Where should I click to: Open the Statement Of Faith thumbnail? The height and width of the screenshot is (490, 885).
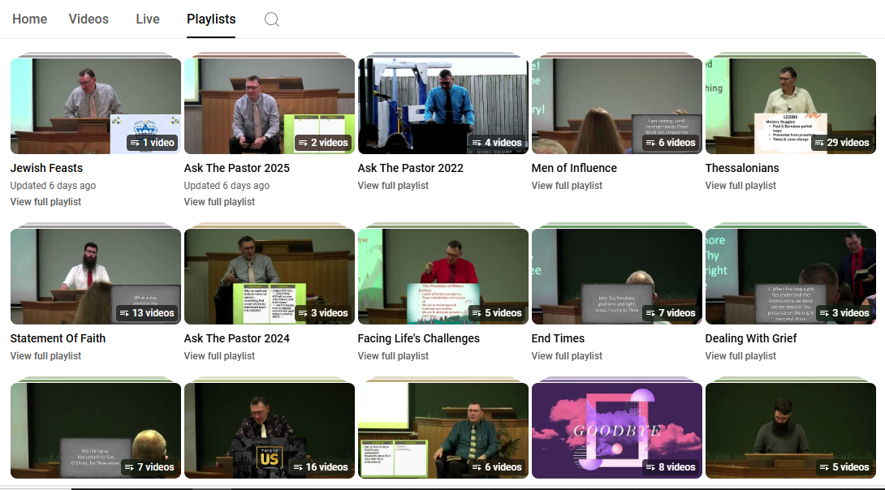[95, 277]
